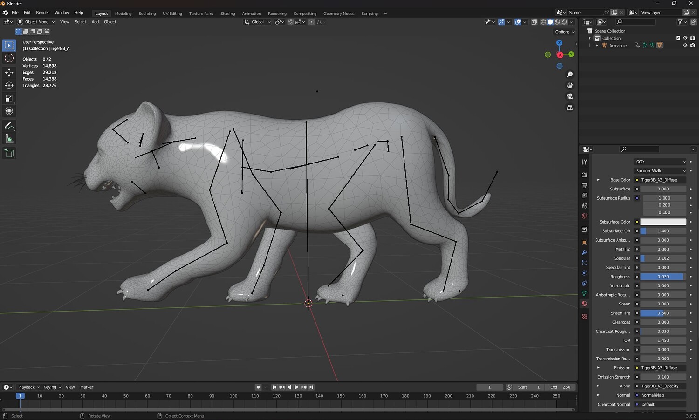Toggle proportional editing

[311, 22]
